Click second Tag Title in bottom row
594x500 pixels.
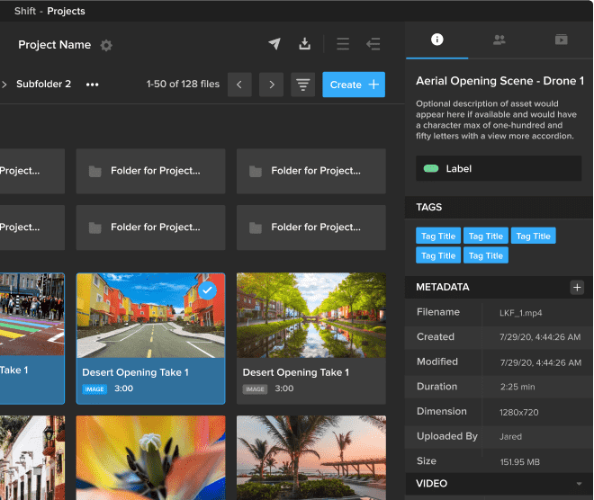[486, 255]
